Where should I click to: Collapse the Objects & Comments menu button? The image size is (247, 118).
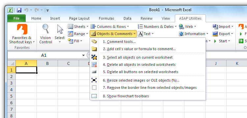113,34
